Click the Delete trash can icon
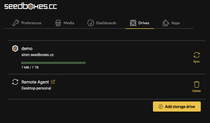This screenshot has height=123, width=210. point(196,84)
